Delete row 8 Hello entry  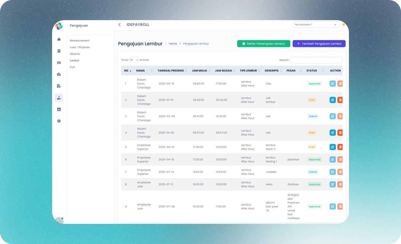pos(340,185)
